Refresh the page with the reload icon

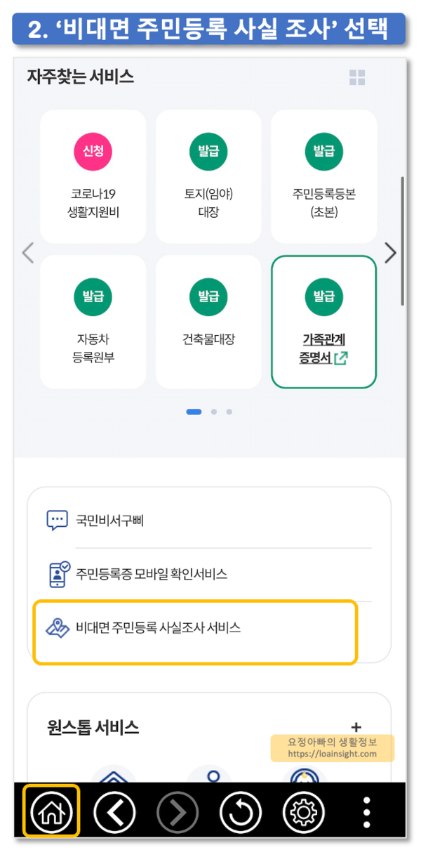[240, 812]
